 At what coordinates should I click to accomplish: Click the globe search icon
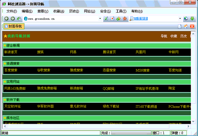point(186,19)
